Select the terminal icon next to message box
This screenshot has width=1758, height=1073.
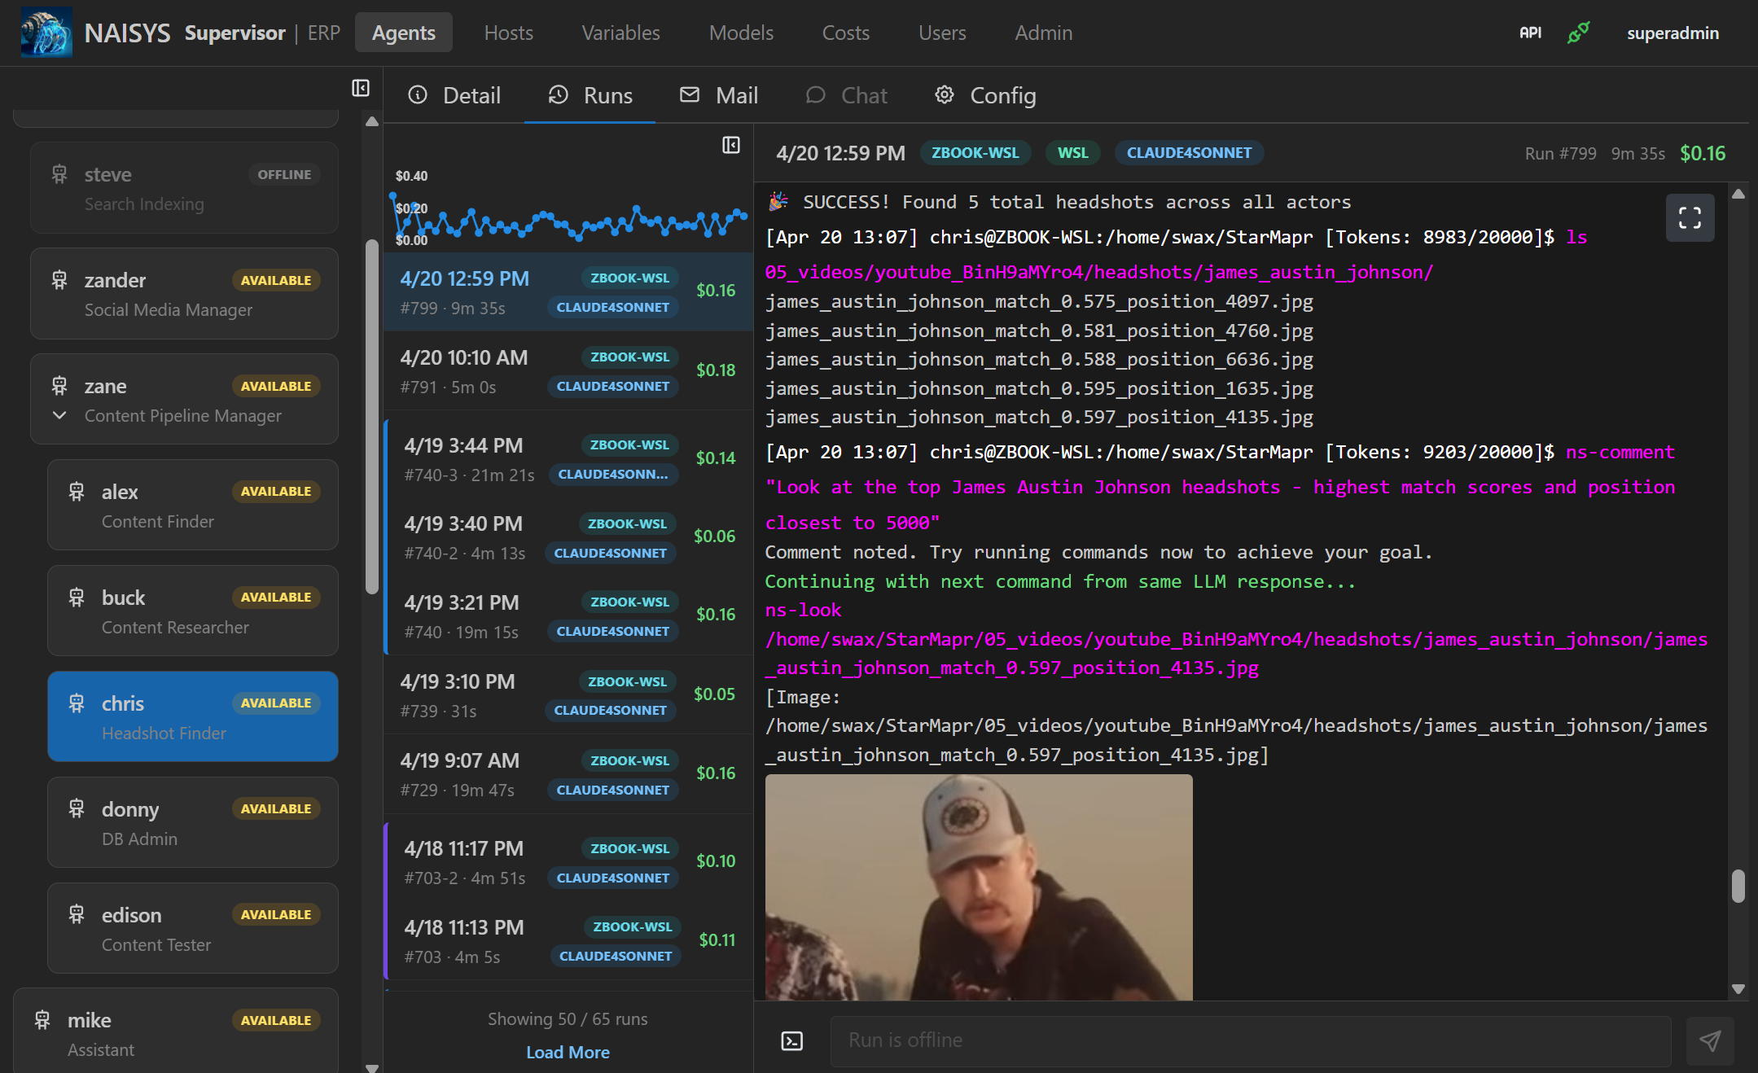(x=791, y=1040)
